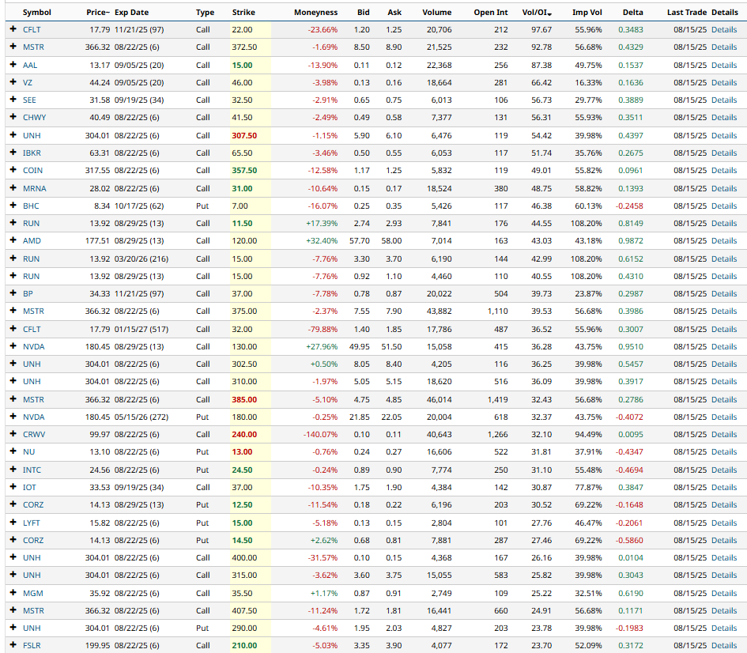Viewport: 747px width, 653px height.
Task: Expand the AMD option row
Action: (x=13, y=240)
